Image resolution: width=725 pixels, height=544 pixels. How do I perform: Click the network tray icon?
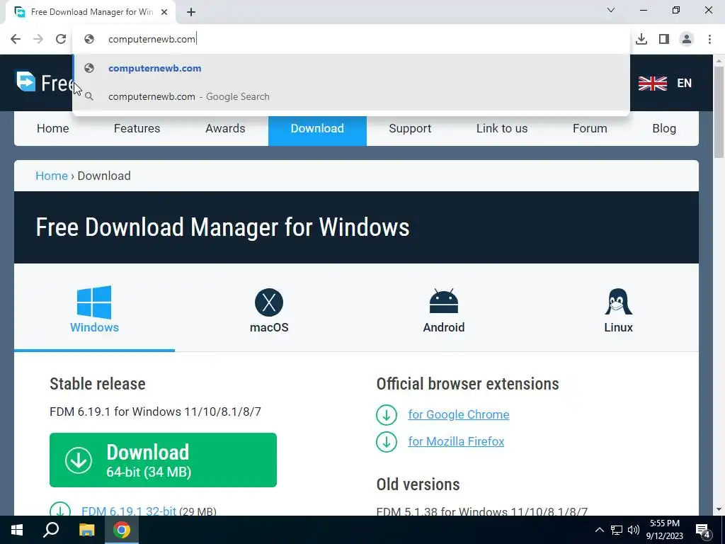tap(617, 530)
